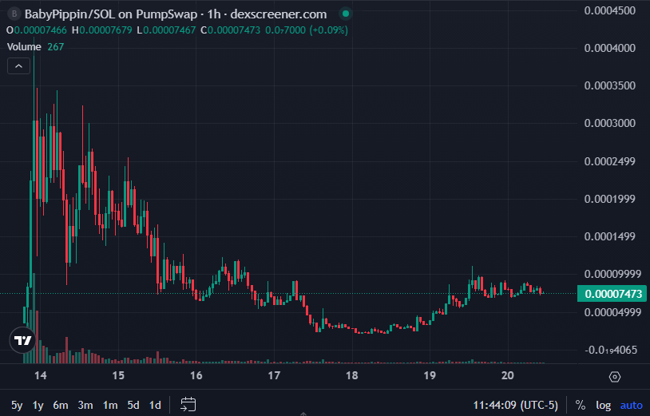Click price axis label 0.00009999
Screen dimensions: 650x416
click(x=612, y=275)
